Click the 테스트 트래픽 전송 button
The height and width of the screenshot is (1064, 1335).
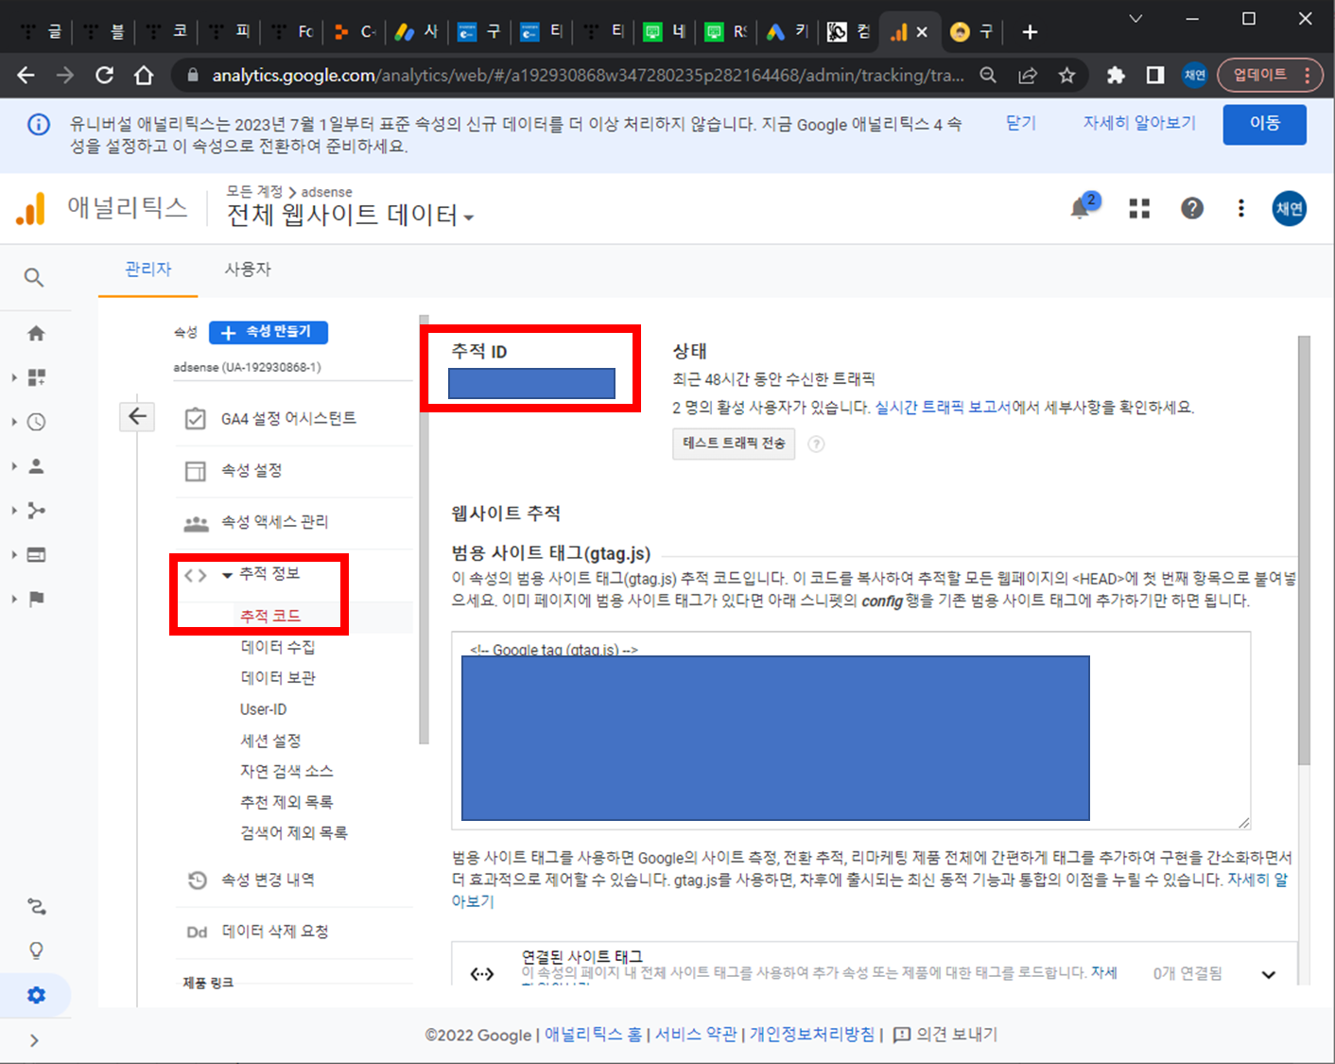(x=734, y=444)
